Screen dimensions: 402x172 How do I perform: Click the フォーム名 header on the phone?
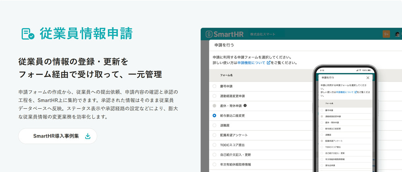(329, 103)
